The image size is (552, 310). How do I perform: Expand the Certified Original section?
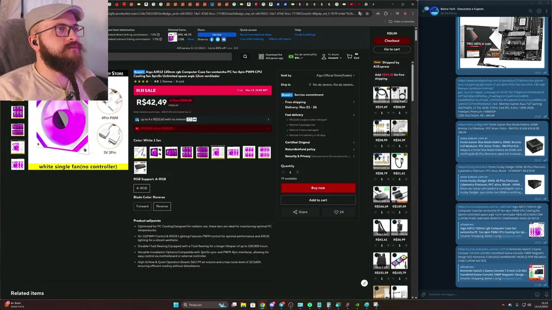[320, 143]
